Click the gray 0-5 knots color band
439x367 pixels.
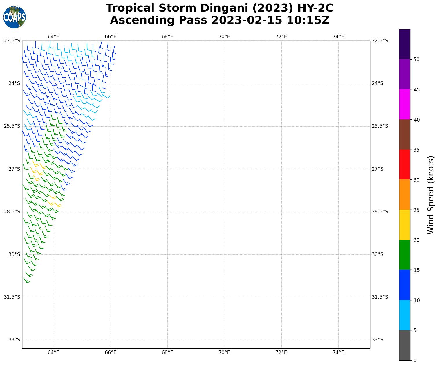pyautogui.click(x=404, y=345)
